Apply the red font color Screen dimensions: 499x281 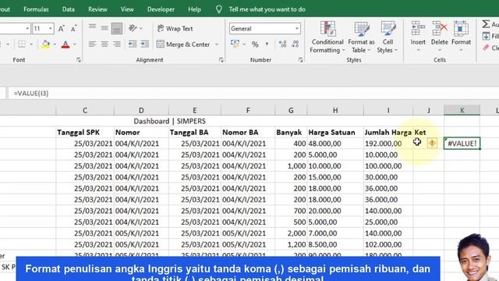[65, 44]
